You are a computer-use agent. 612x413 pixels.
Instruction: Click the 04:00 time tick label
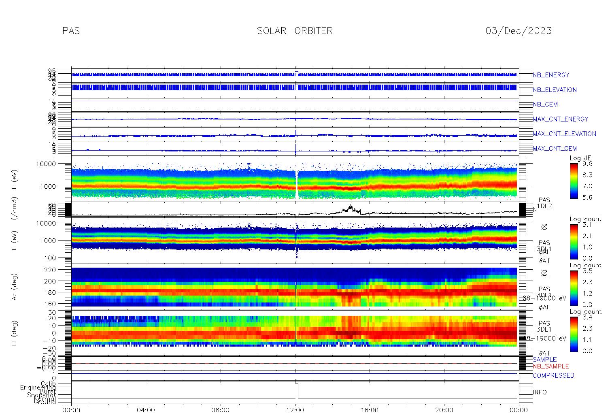coord(146,410)
